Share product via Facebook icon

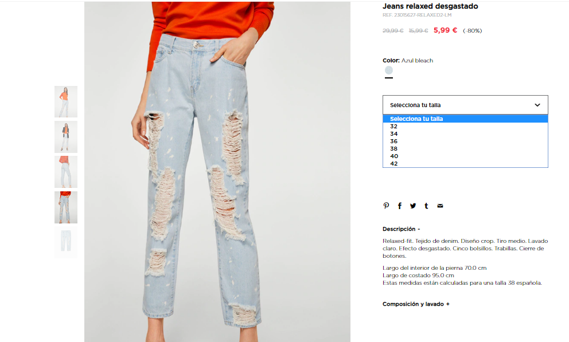tap(400, 206)
